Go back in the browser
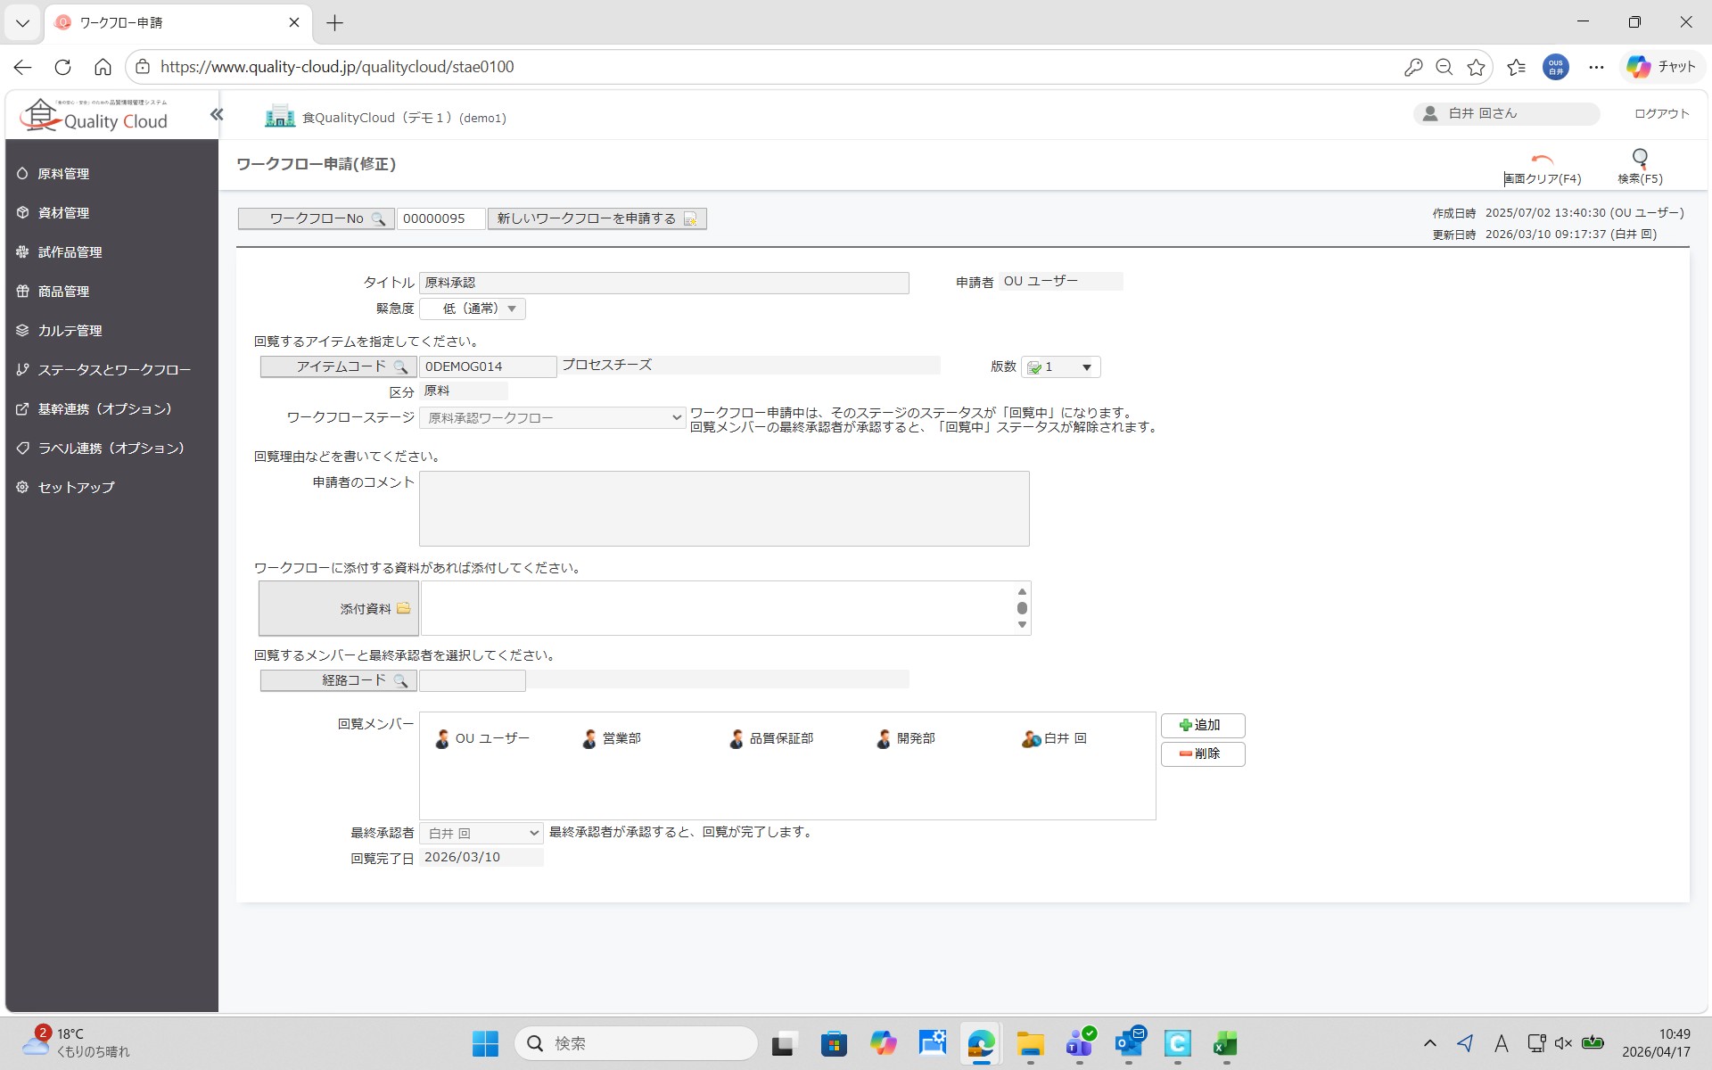1712x1070 pixels. 23,67
